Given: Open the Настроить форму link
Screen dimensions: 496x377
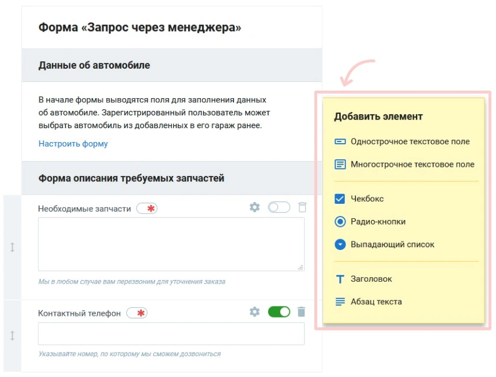Looking at the screenshot, I should pos(72,143).
